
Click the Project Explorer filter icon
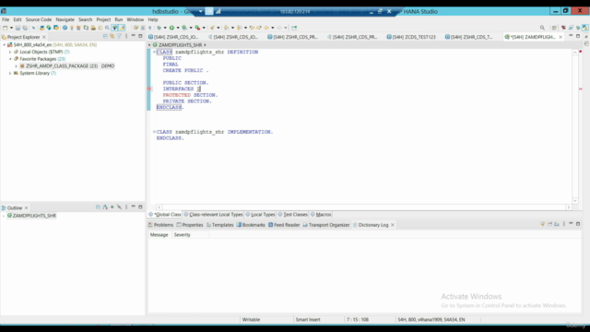coord(119,37)
